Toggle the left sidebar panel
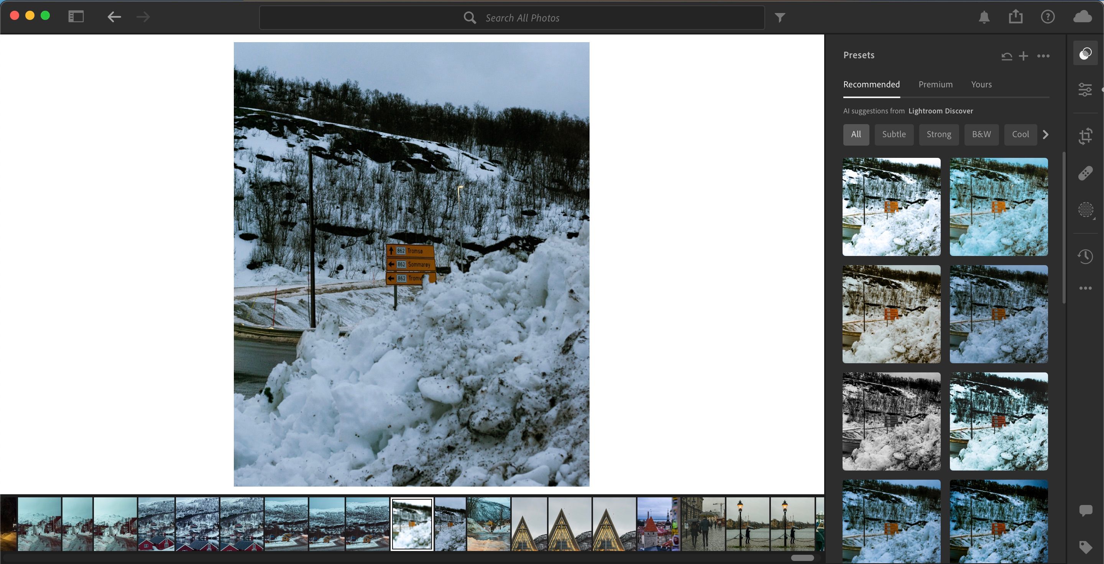Screen dimensions: 1104x564 tap(76, 17)
